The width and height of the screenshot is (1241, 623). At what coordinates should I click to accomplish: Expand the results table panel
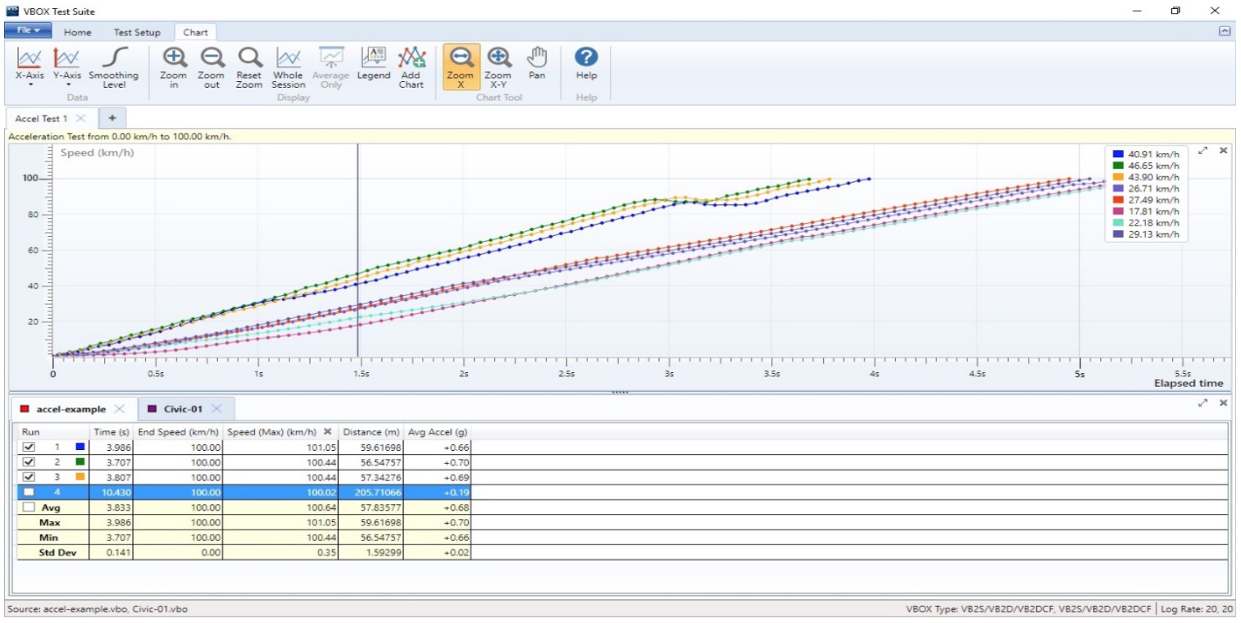click(1202, 403)
